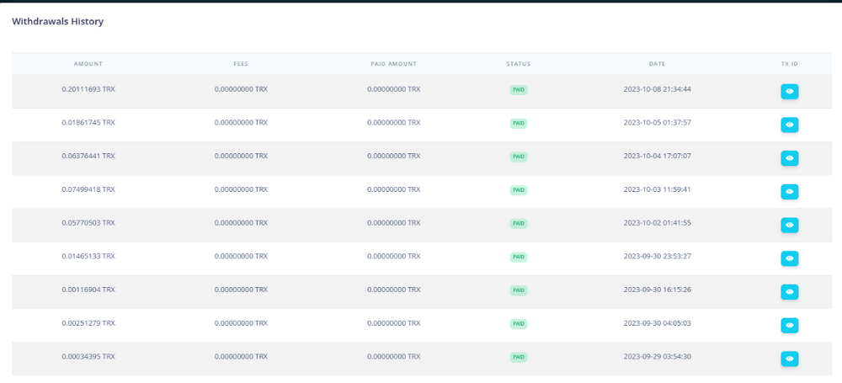Click PAID badge on 2023-09-29 withdrawal row
Screen dimensions: 842x383
[x=519, y=357]
